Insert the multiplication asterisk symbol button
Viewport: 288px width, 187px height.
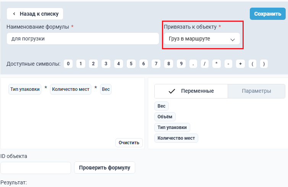click(x=216, y=64)
